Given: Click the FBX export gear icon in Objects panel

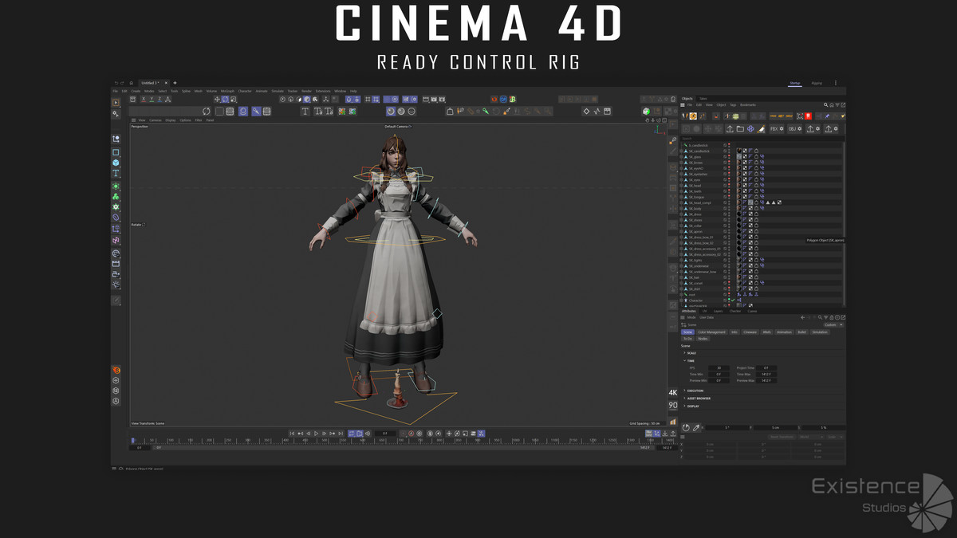Looking at the screenshot, I should tap(782, 128).
